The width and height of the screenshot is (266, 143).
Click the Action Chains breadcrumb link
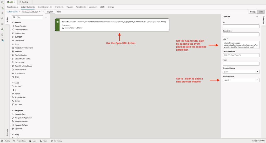click(12, 12)
